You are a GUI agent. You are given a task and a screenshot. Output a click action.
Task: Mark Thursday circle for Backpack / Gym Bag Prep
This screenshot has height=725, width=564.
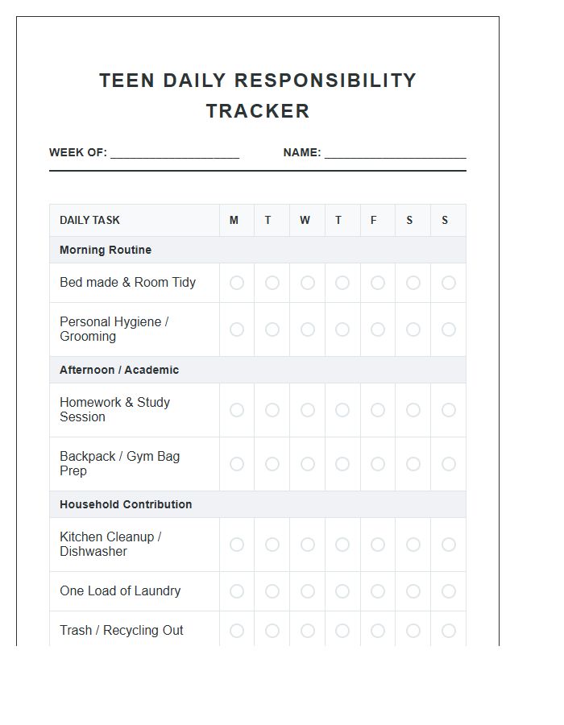(342, 464)
